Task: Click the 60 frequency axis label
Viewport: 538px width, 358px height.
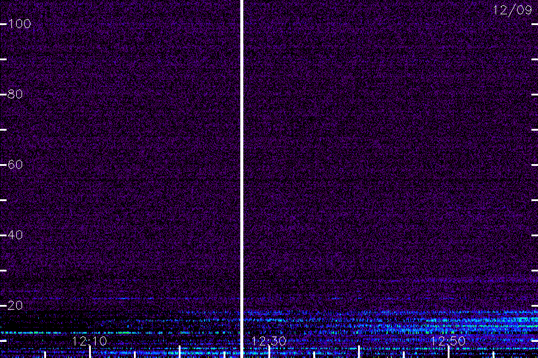Action: click(x=15, y=165)
